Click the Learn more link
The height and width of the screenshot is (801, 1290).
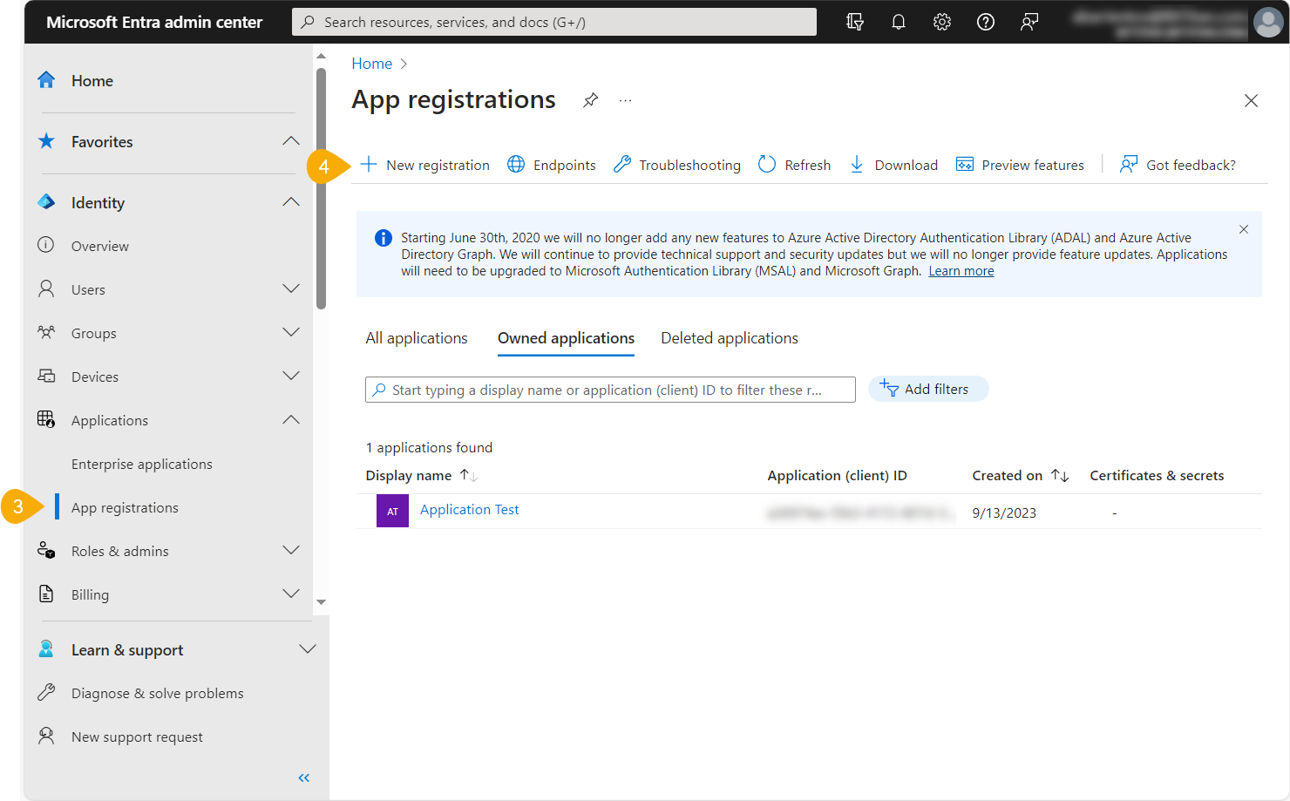click(961, 270)
